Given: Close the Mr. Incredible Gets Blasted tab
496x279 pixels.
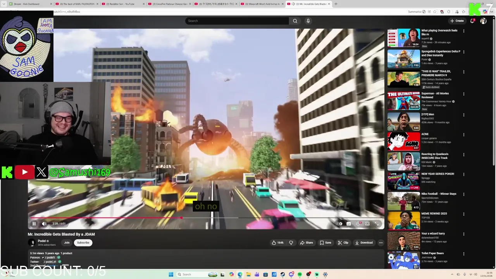Looking at the screenshot, I should pos(329,4).
